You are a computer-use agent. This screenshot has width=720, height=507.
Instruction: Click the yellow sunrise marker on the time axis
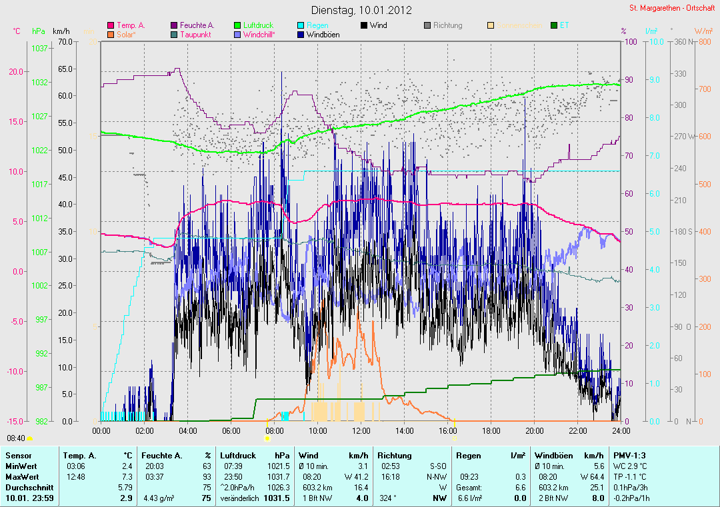pos(267,438)
